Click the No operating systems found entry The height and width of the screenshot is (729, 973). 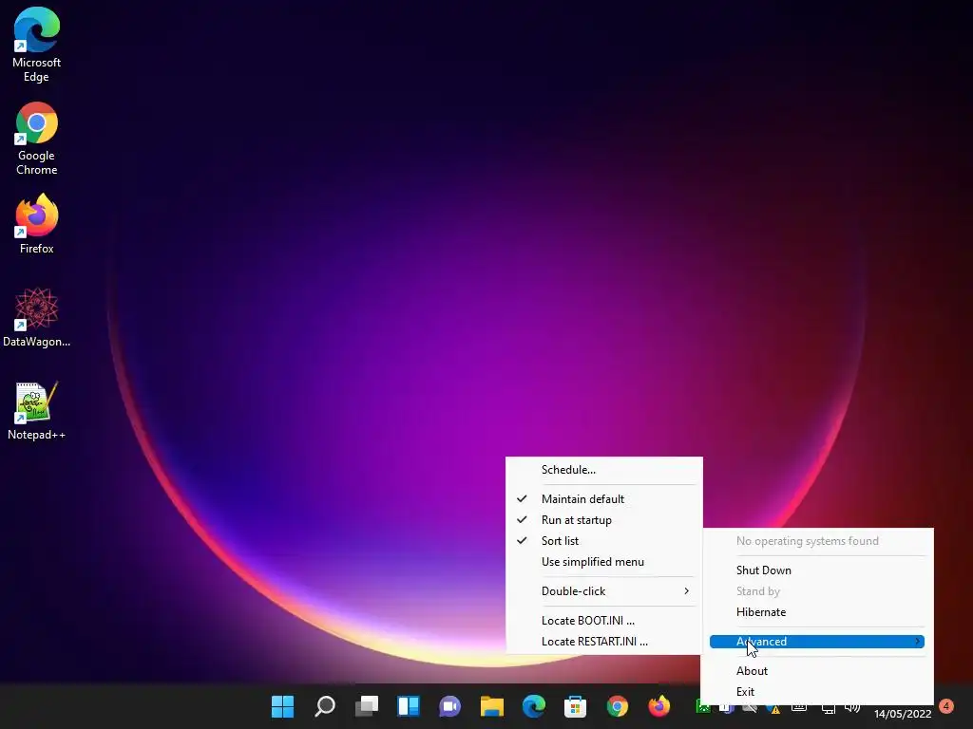tap(816, 540)
